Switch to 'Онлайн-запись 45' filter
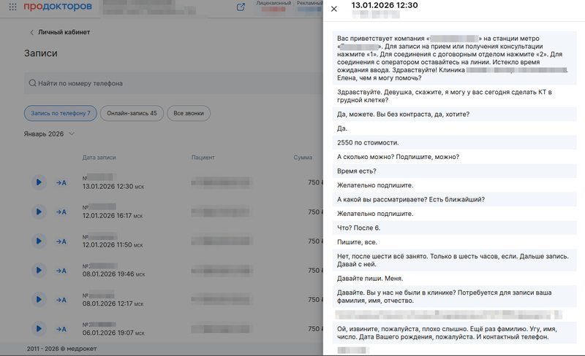 pos(132,113)
